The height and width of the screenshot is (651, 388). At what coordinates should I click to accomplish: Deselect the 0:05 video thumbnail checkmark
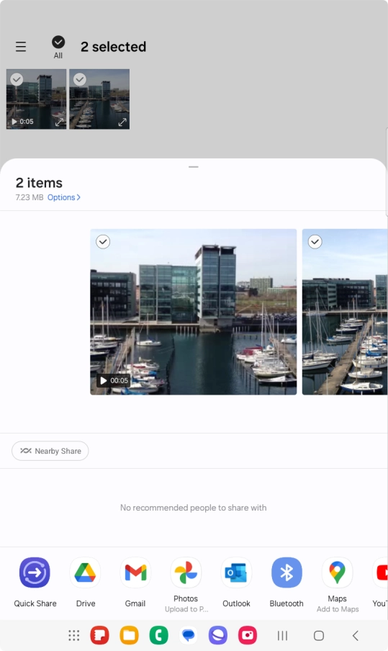coord(17,79)
